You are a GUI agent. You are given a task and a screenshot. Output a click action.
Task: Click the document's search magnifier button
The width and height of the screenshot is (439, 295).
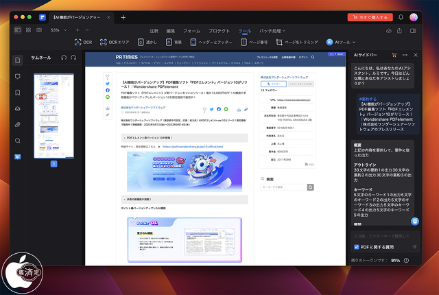pos(311,187)
